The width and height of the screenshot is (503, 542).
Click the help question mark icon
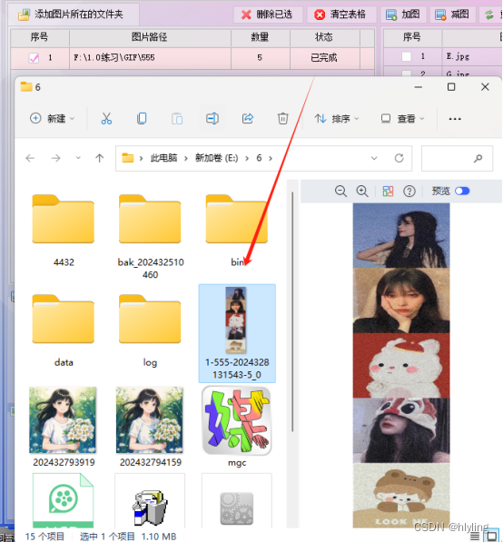[409, 192]
